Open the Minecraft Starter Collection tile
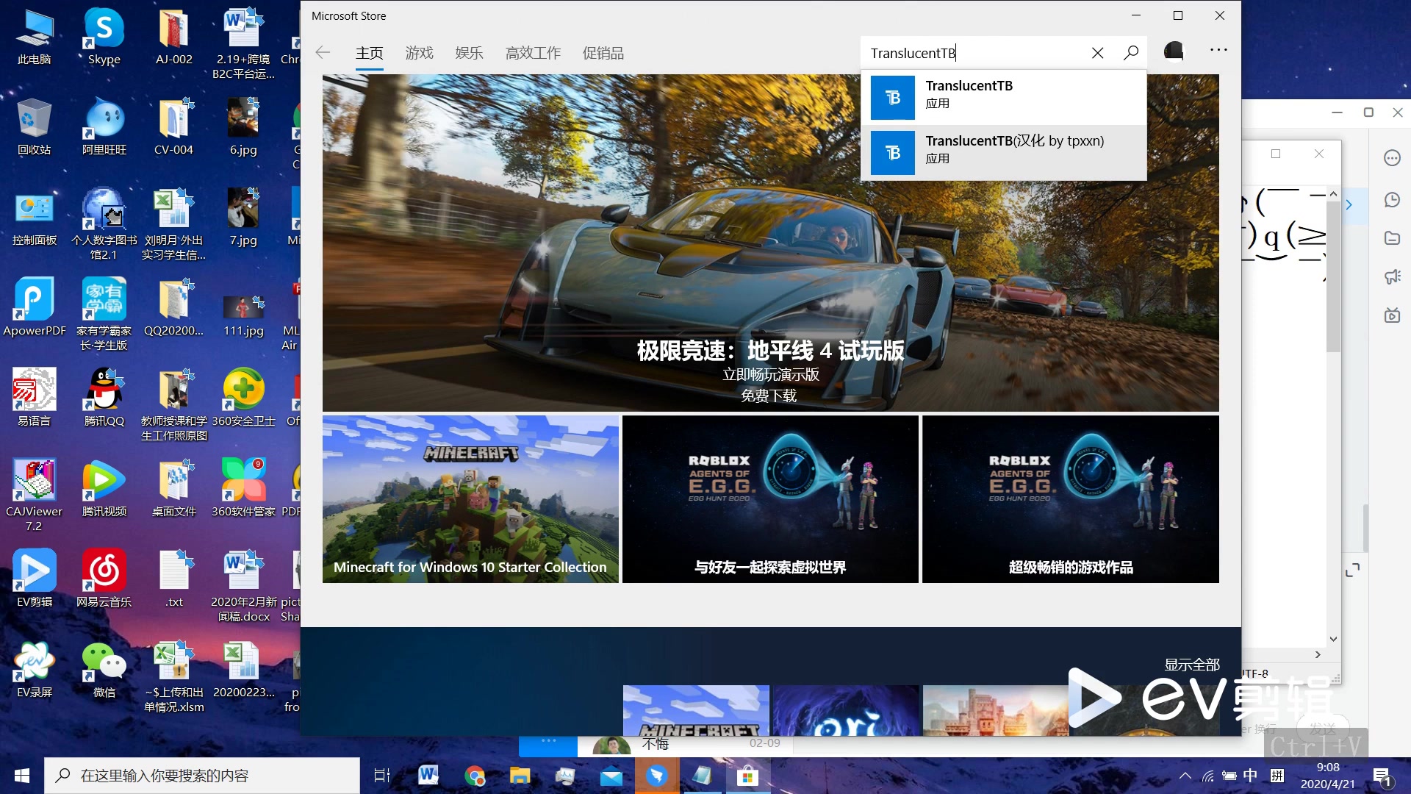 coord(470,499)
